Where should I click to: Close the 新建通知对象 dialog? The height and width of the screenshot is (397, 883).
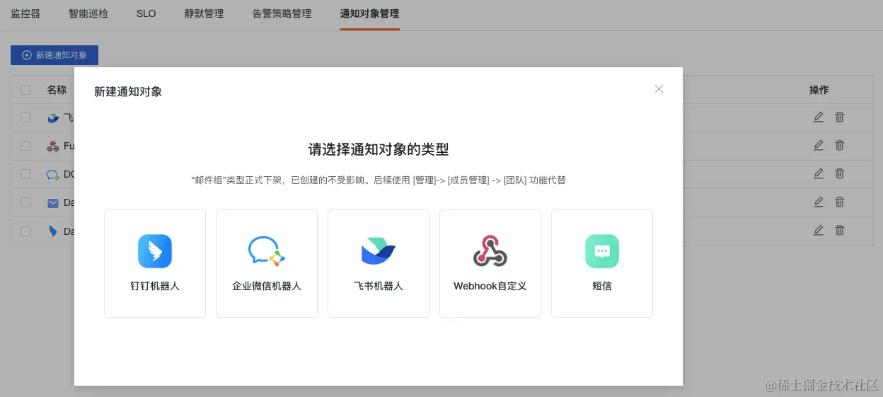659,88
